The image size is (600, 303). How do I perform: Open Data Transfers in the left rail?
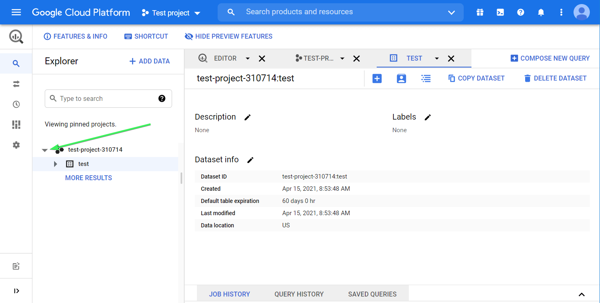pos(16,84)
